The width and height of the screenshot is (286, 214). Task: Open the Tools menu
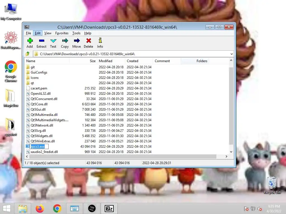76,33
